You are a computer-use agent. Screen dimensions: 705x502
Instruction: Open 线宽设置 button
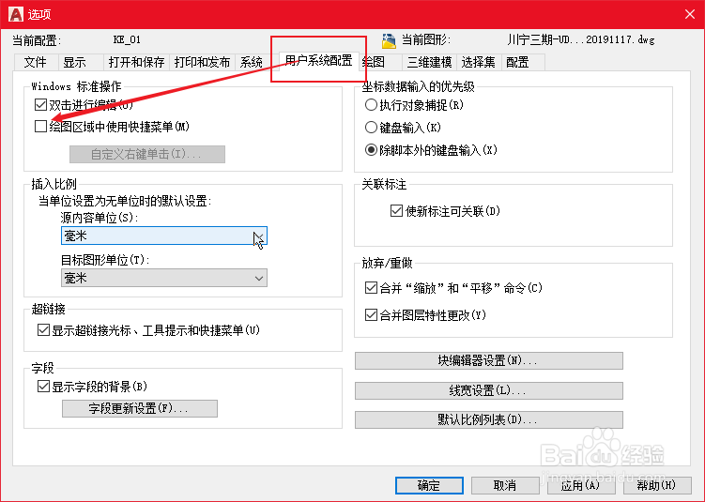pos(489,390)
